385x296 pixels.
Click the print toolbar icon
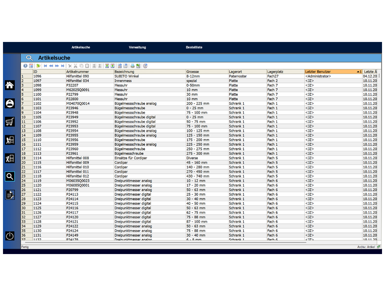coord(133,66)
